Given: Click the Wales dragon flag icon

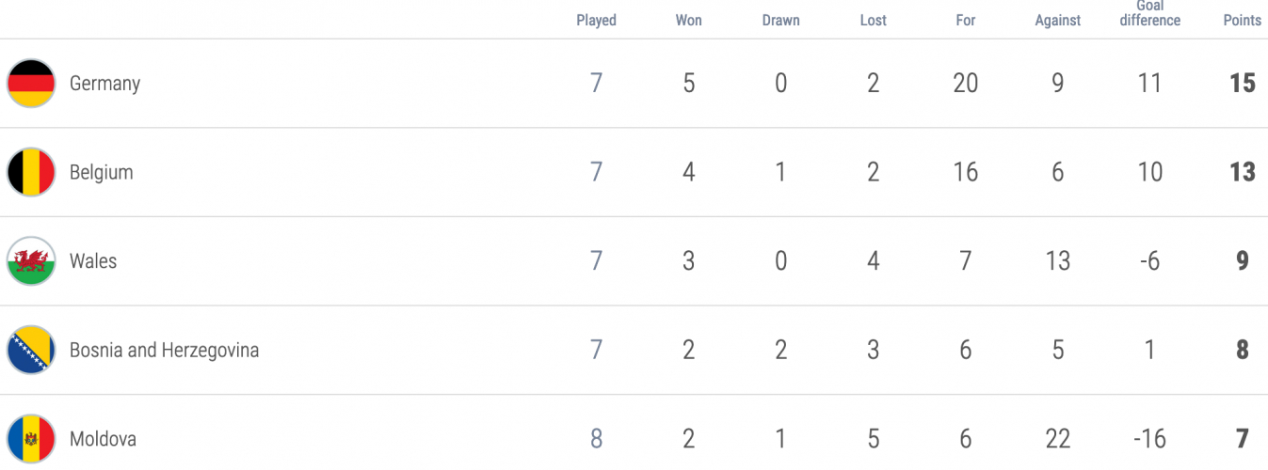Looking at the screenshot, I should coord(31,261).
